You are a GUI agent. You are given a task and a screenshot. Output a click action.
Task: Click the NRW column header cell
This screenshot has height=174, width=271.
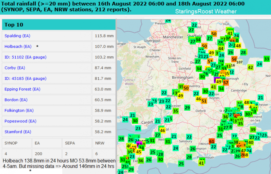coord(104,143)
